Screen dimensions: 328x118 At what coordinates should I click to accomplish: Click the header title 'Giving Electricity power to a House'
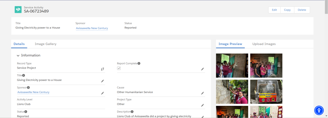coord(38,28)
